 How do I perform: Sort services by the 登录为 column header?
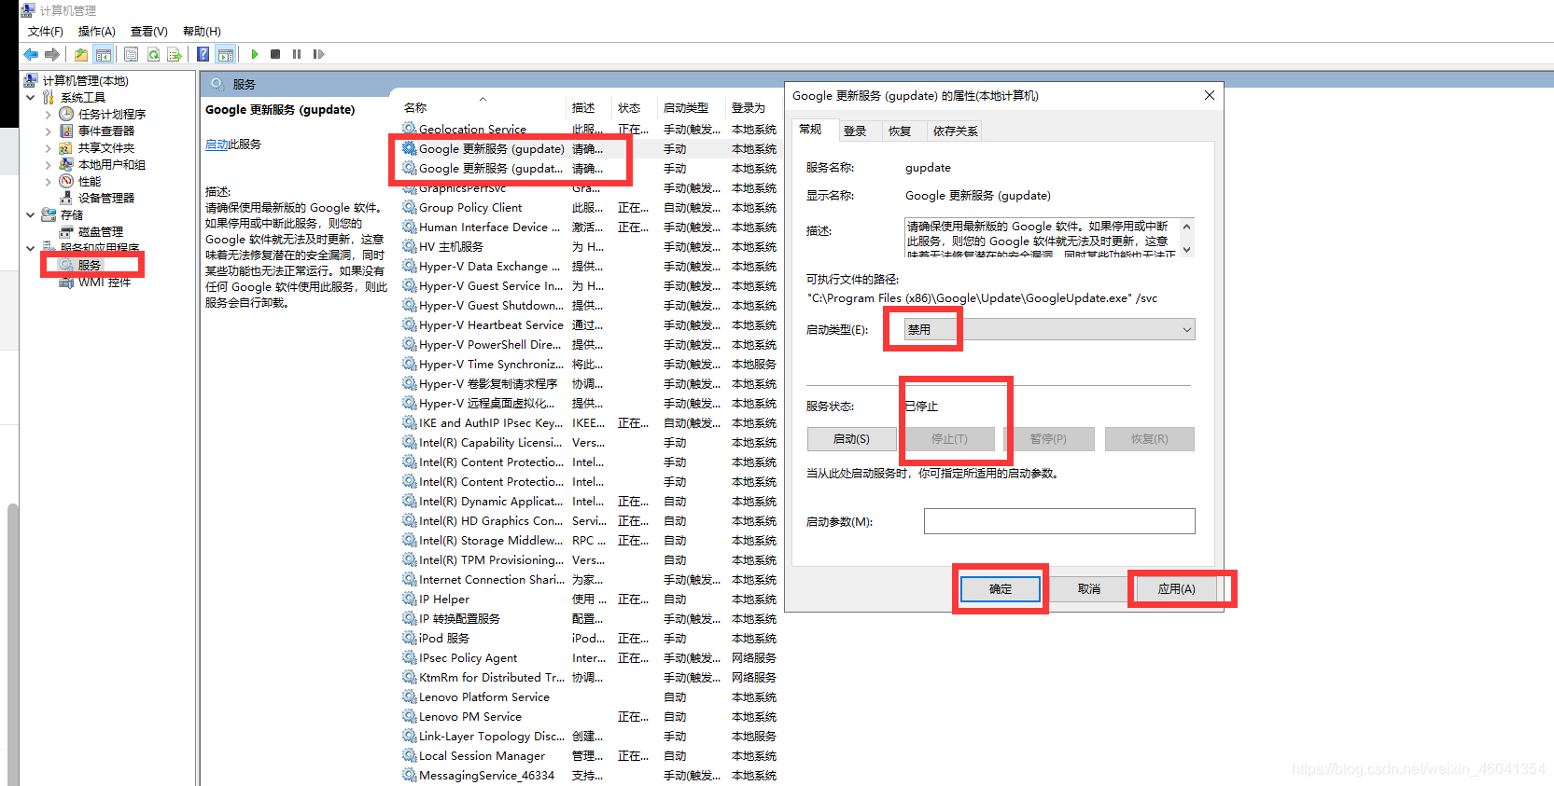[752, 107]
